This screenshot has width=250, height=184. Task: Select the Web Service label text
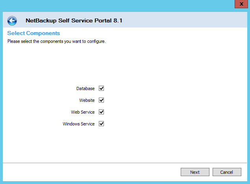coord(83,112)
